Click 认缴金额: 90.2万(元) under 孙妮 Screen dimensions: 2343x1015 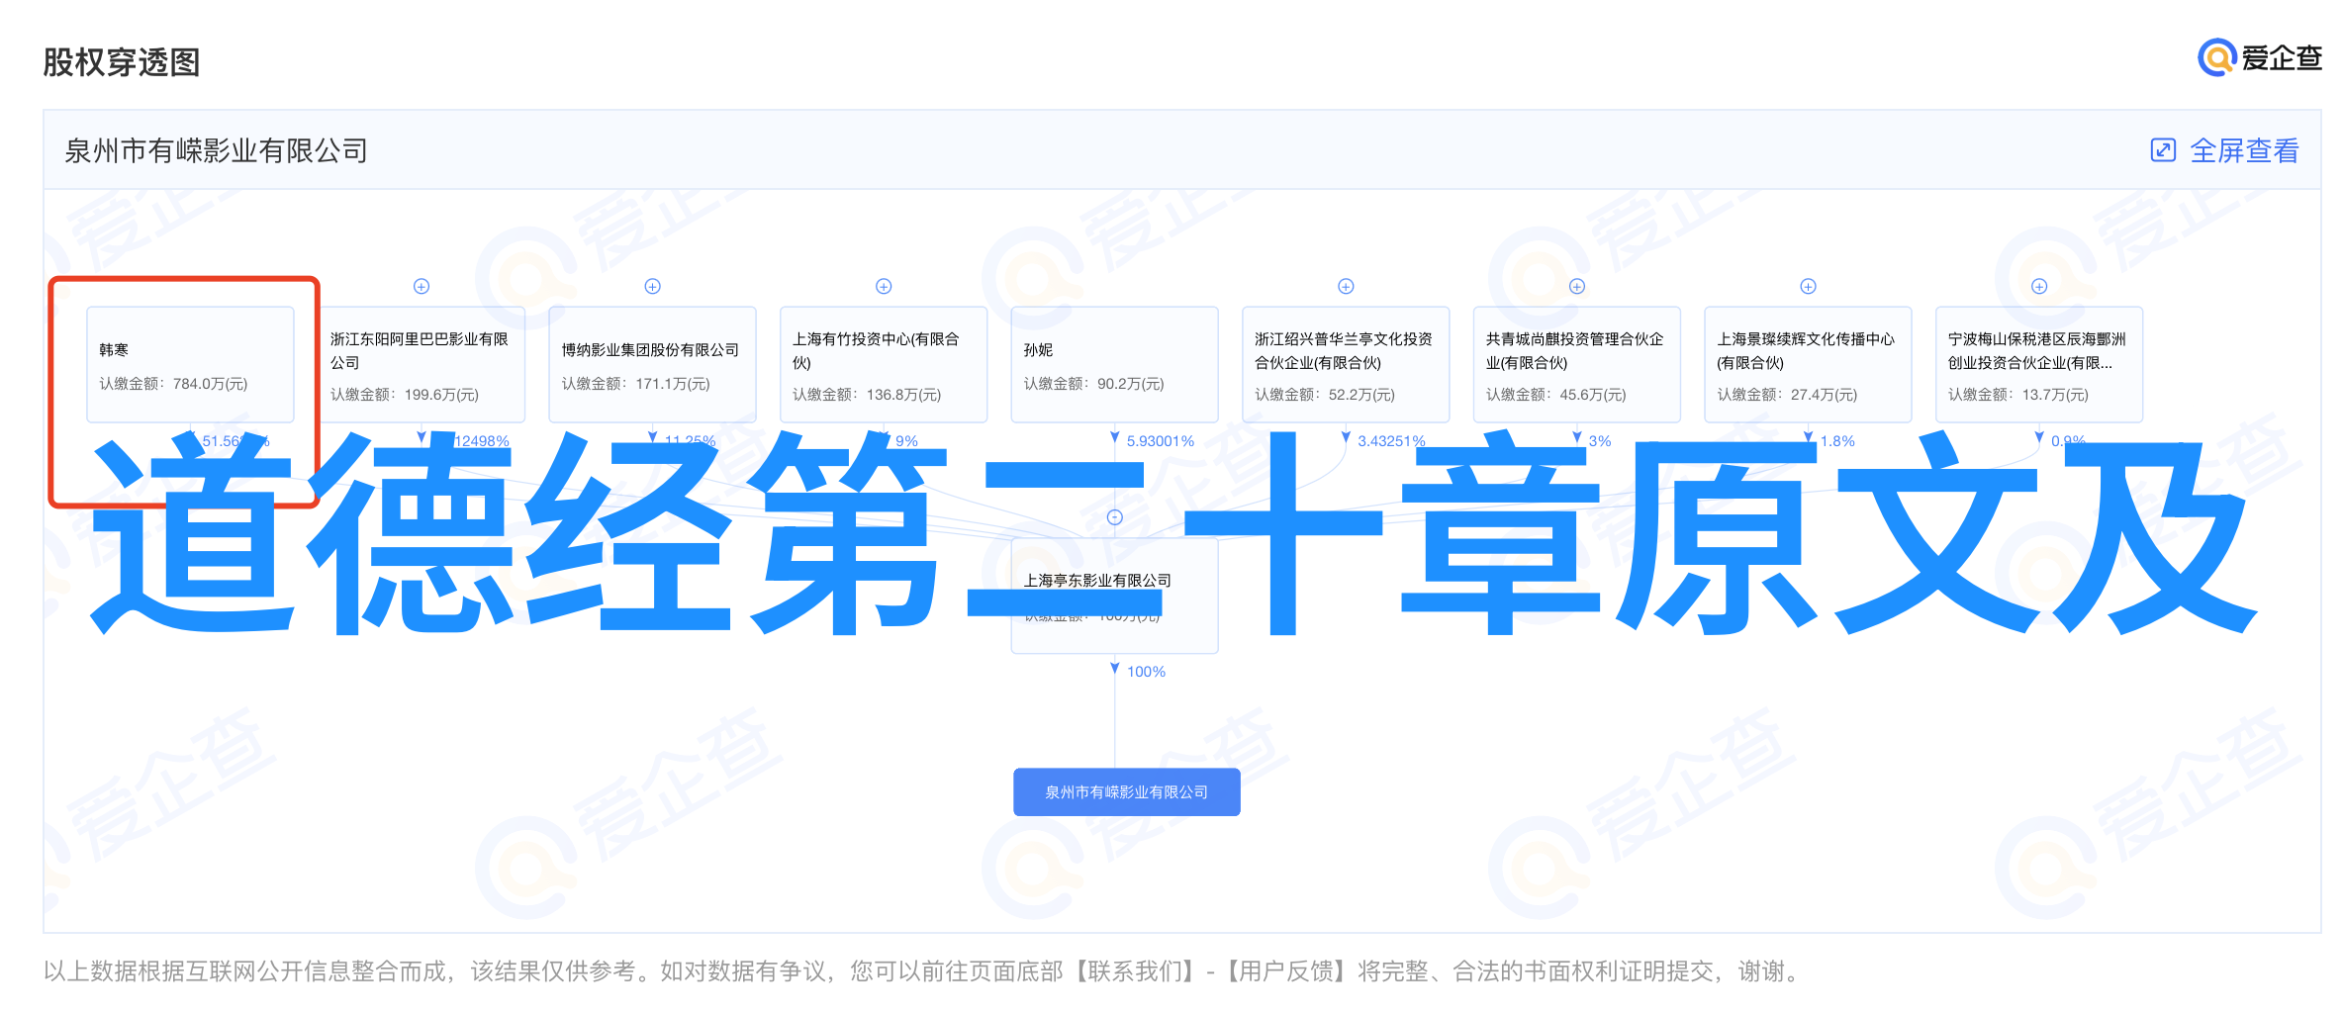click(x=1093, y=384)
